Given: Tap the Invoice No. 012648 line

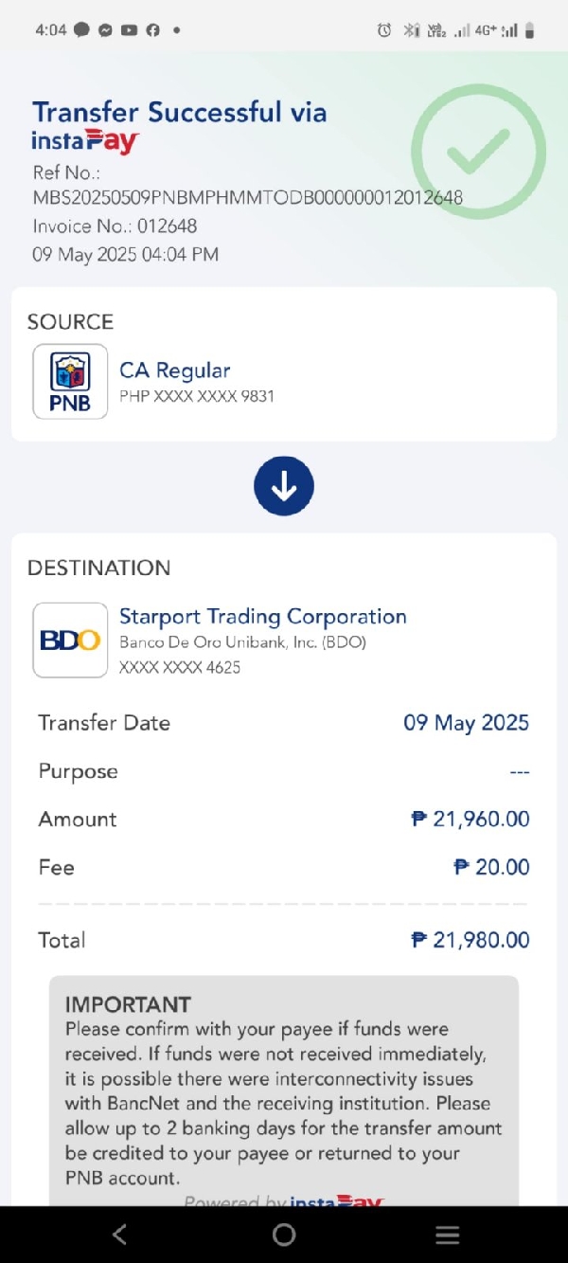Looking at the screenshot, I should point(115,226).
